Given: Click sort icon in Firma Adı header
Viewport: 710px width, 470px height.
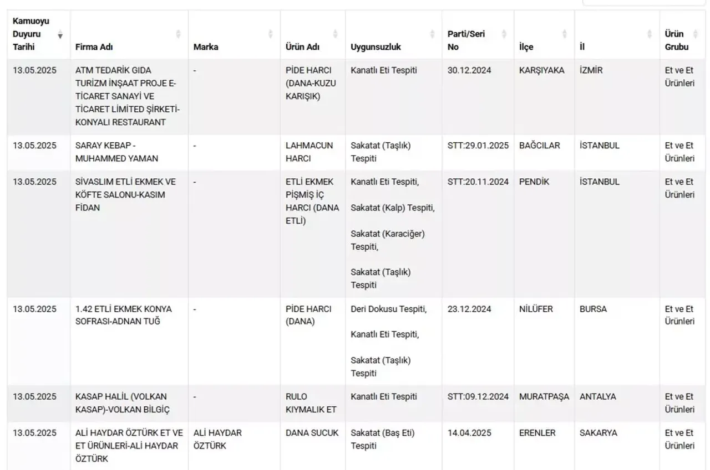Looking at the screenshot, I should 178,34.
